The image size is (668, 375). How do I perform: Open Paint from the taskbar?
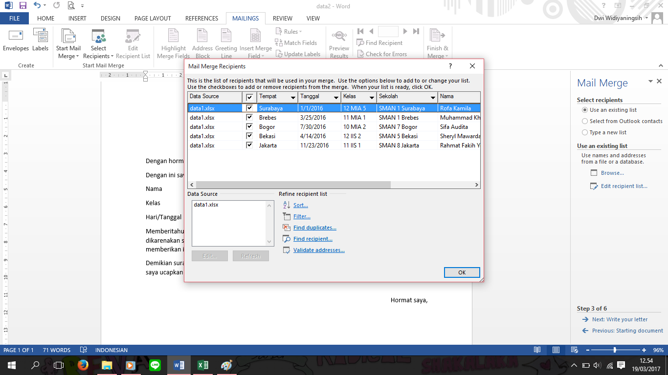227,365
